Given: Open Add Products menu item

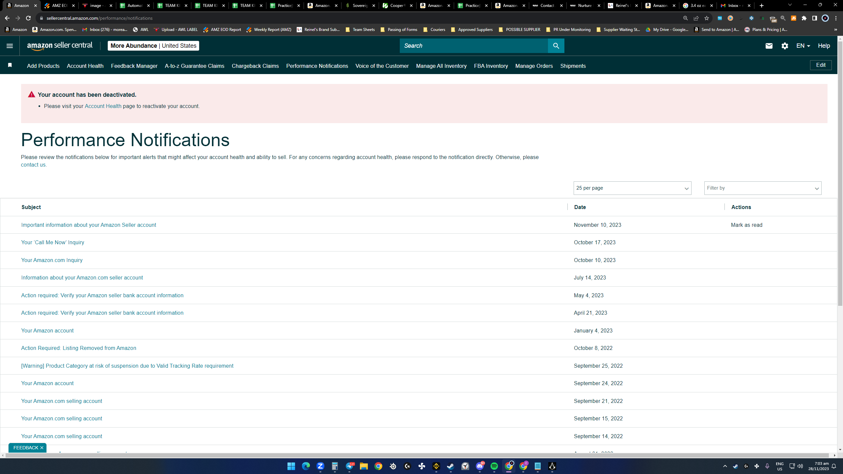Looking at the screenshot, I should [x=43, y=66].
